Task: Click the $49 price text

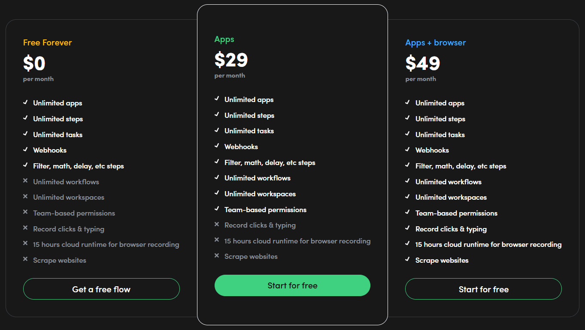Action: tap(422, 63)
